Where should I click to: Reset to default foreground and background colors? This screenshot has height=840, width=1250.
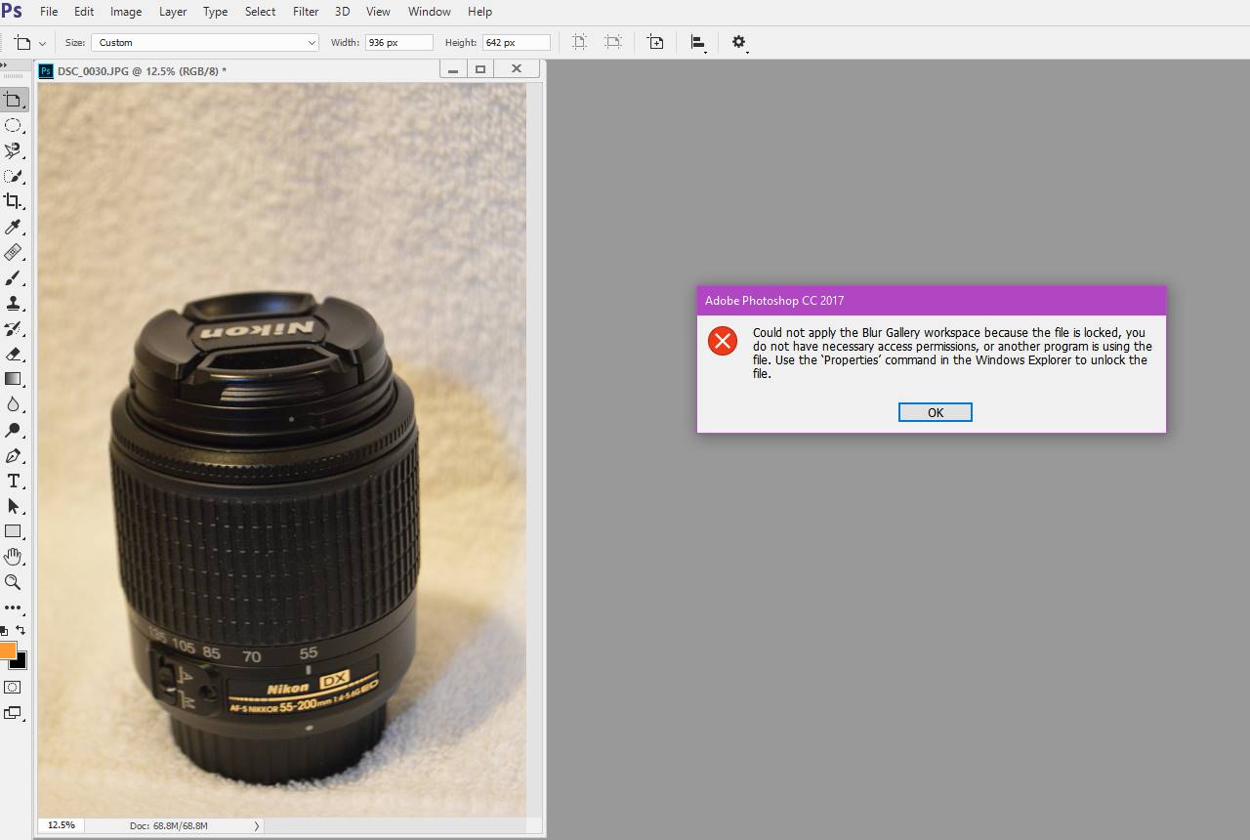[5, 631]
